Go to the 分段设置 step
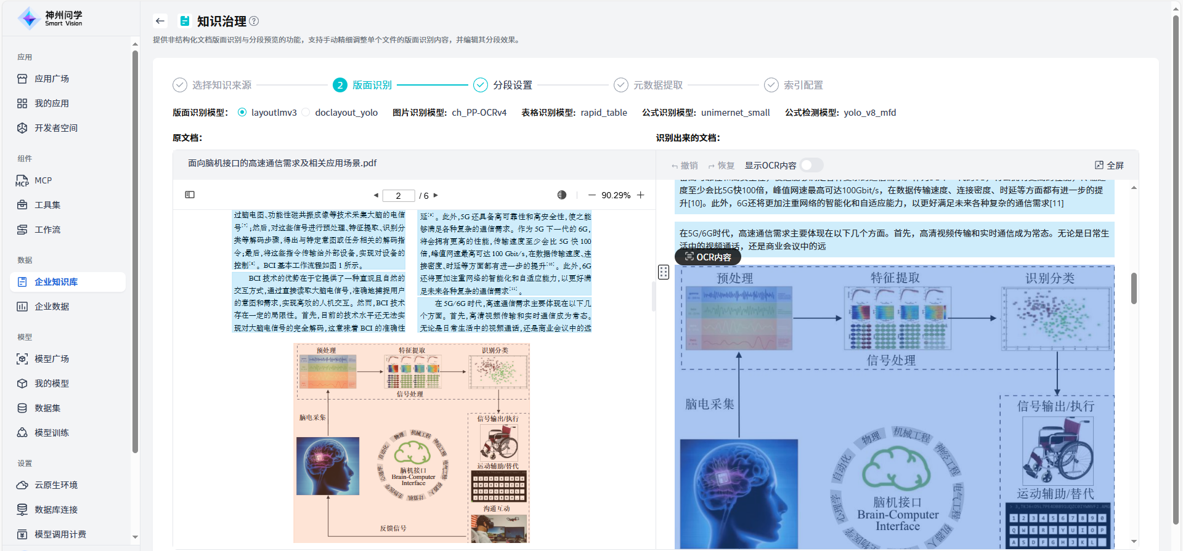This screenshot has height=551, width=1183. [x=511, y=85]
